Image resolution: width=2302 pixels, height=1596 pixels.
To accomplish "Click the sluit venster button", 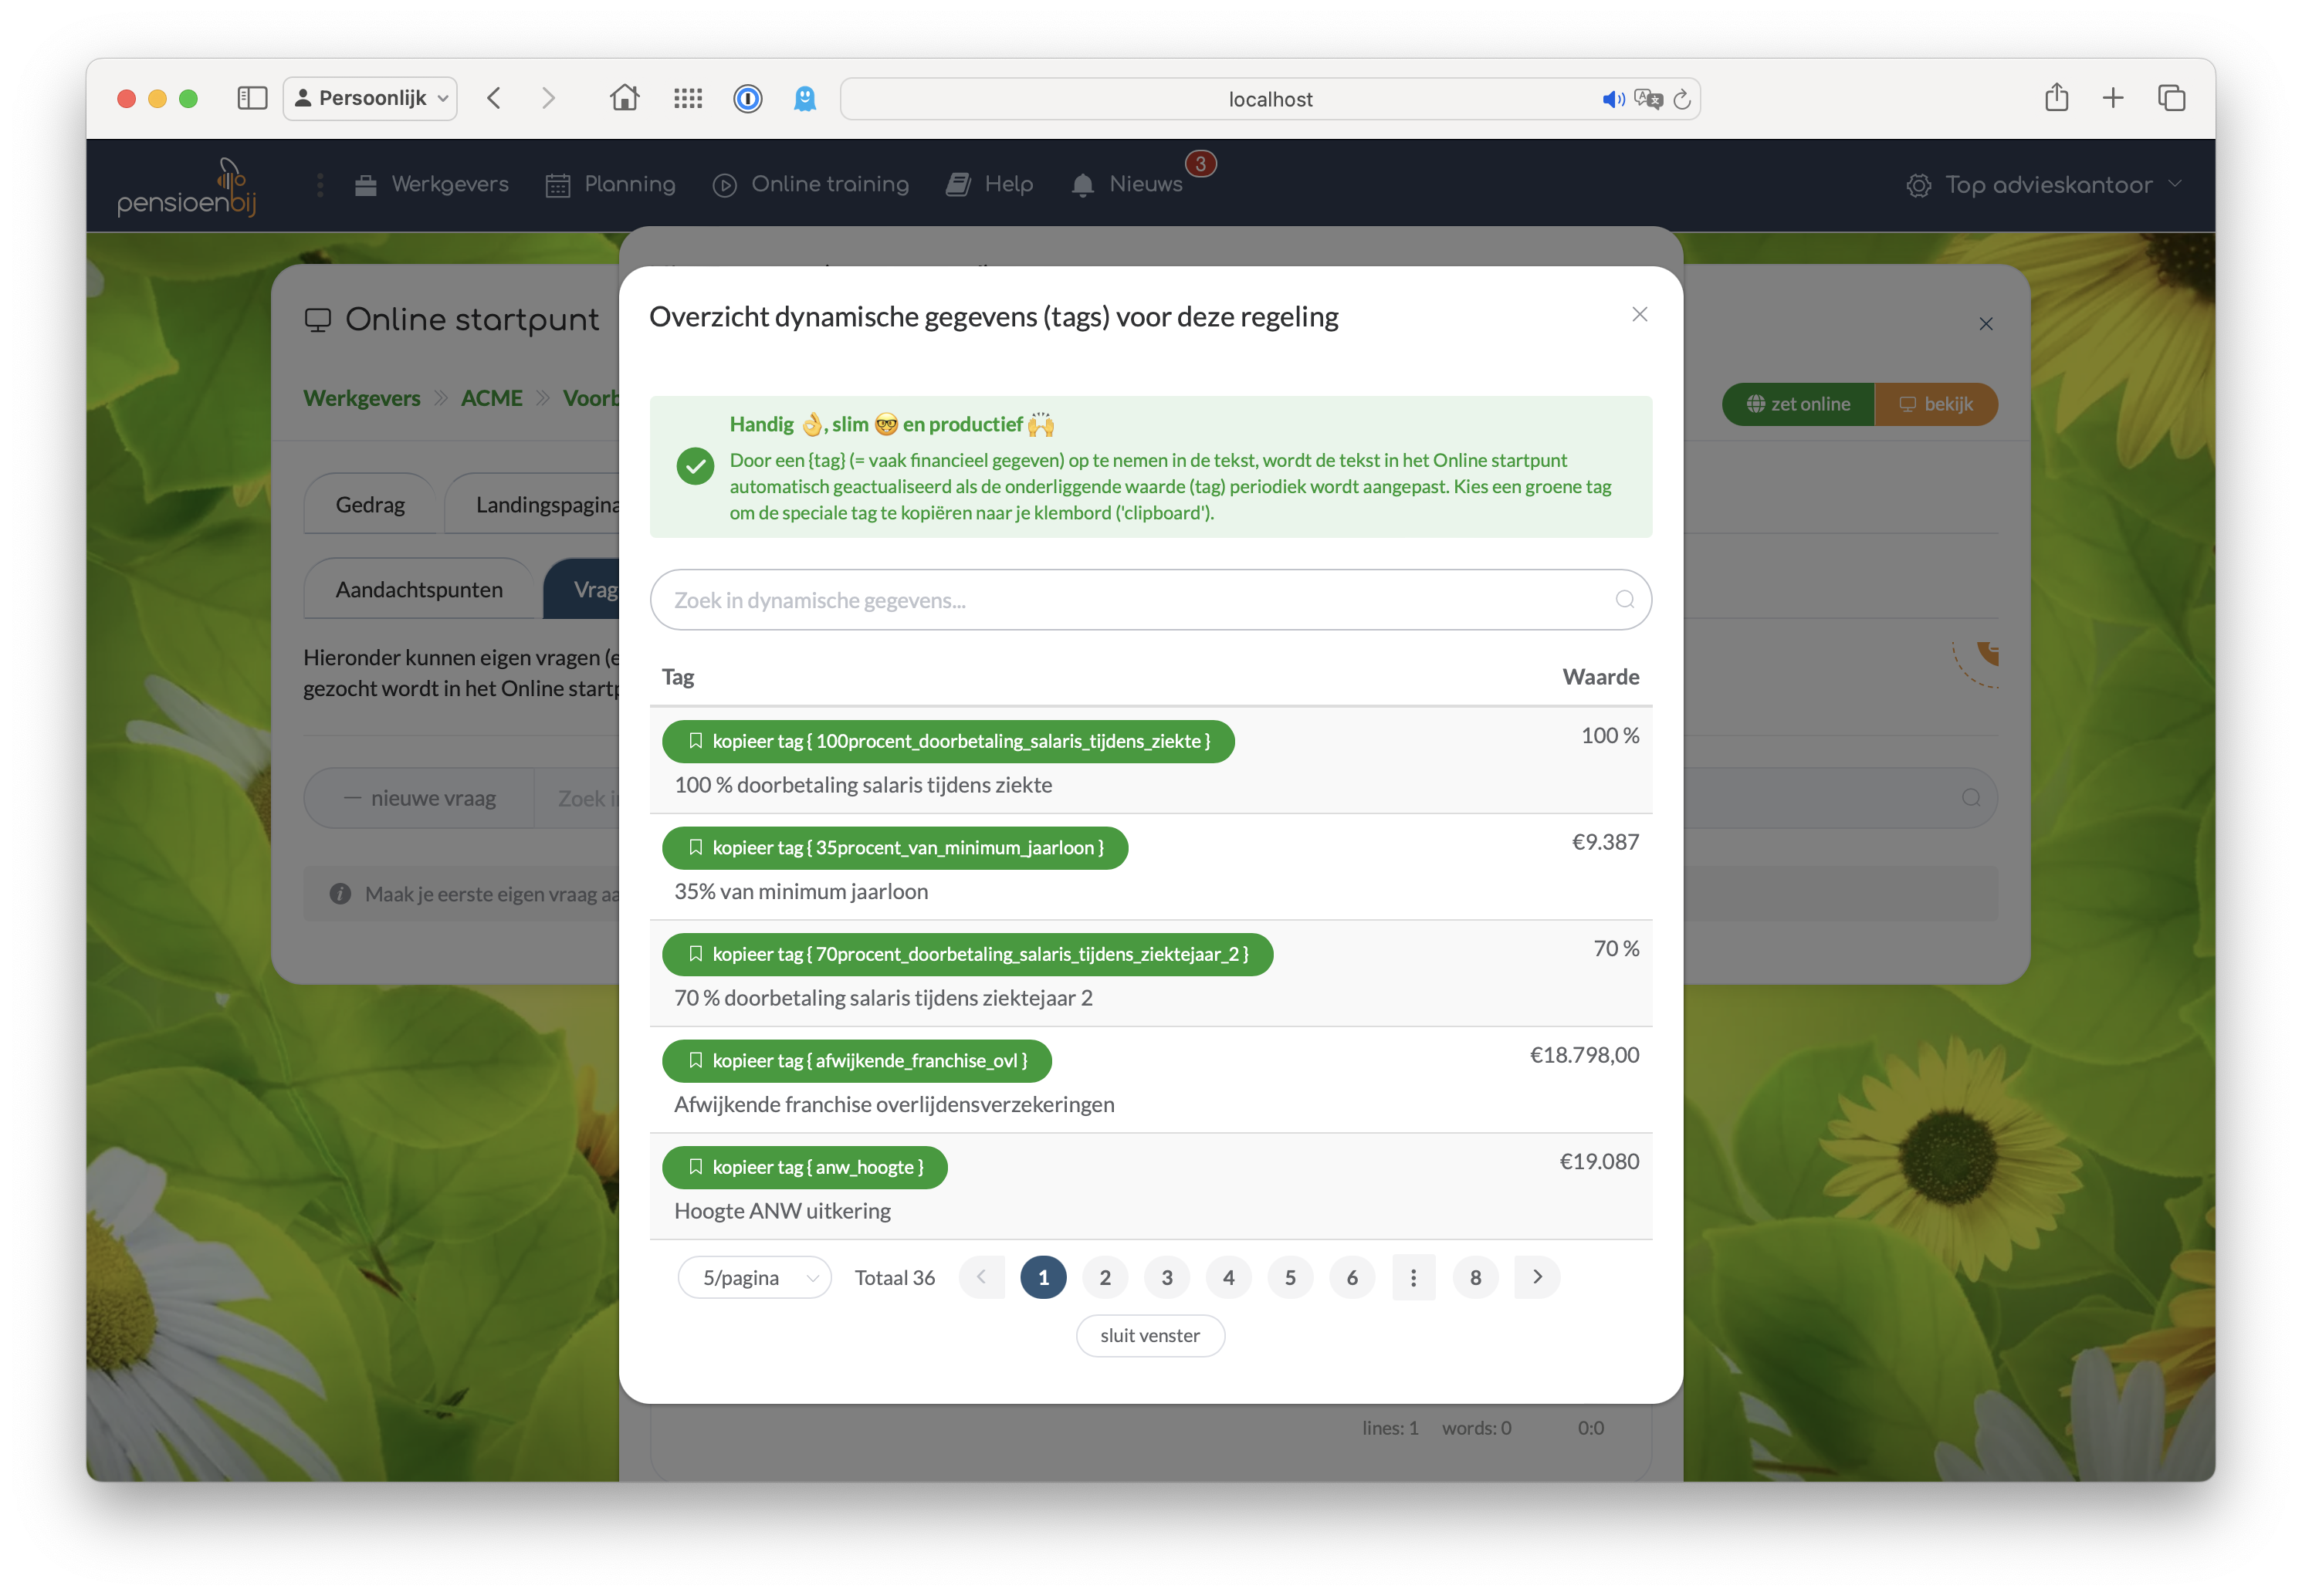I will [x=1150, y=1336].
